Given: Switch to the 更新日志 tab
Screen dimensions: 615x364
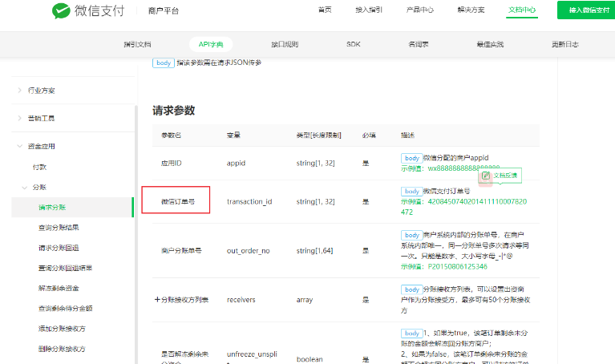Looking at the screenshot, I should click(x=565, y=44).
